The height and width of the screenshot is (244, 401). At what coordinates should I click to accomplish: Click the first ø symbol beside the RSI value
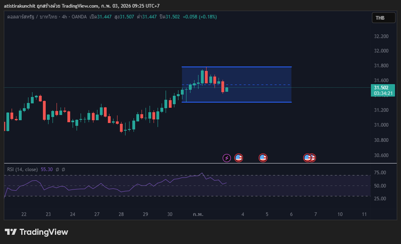pyautogui.click(x=57, y=169)
